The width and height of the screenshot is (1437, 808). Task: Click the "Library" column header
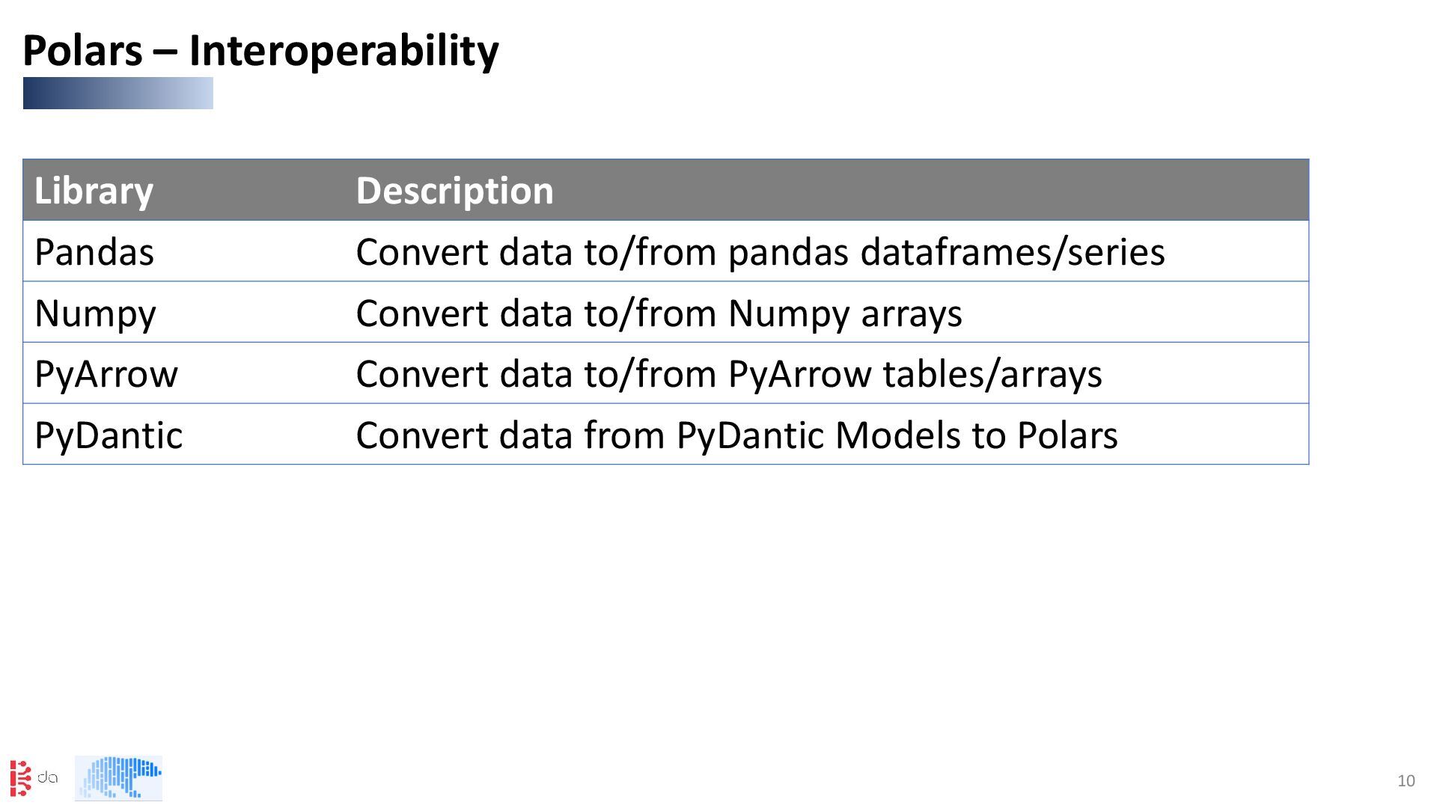pos(94,191)
